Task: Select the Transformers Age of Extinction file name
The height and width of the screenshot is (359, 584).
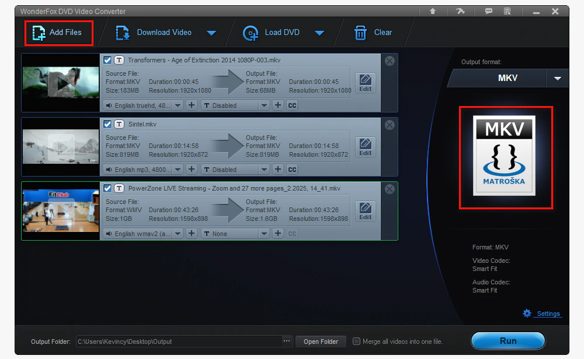Action: pyautogui.click(x=204, y=60)
